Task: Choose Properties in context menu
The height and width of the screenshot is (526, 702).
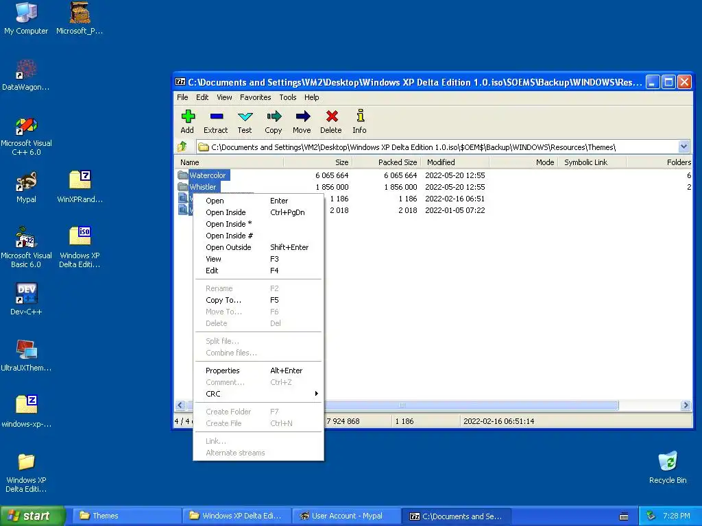Action: (x=258, y=371)
